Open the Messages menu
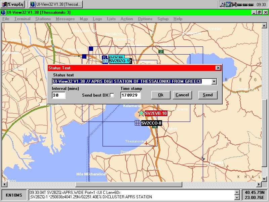The width and height of the screenshot is (269, 202). click(65, 19)
